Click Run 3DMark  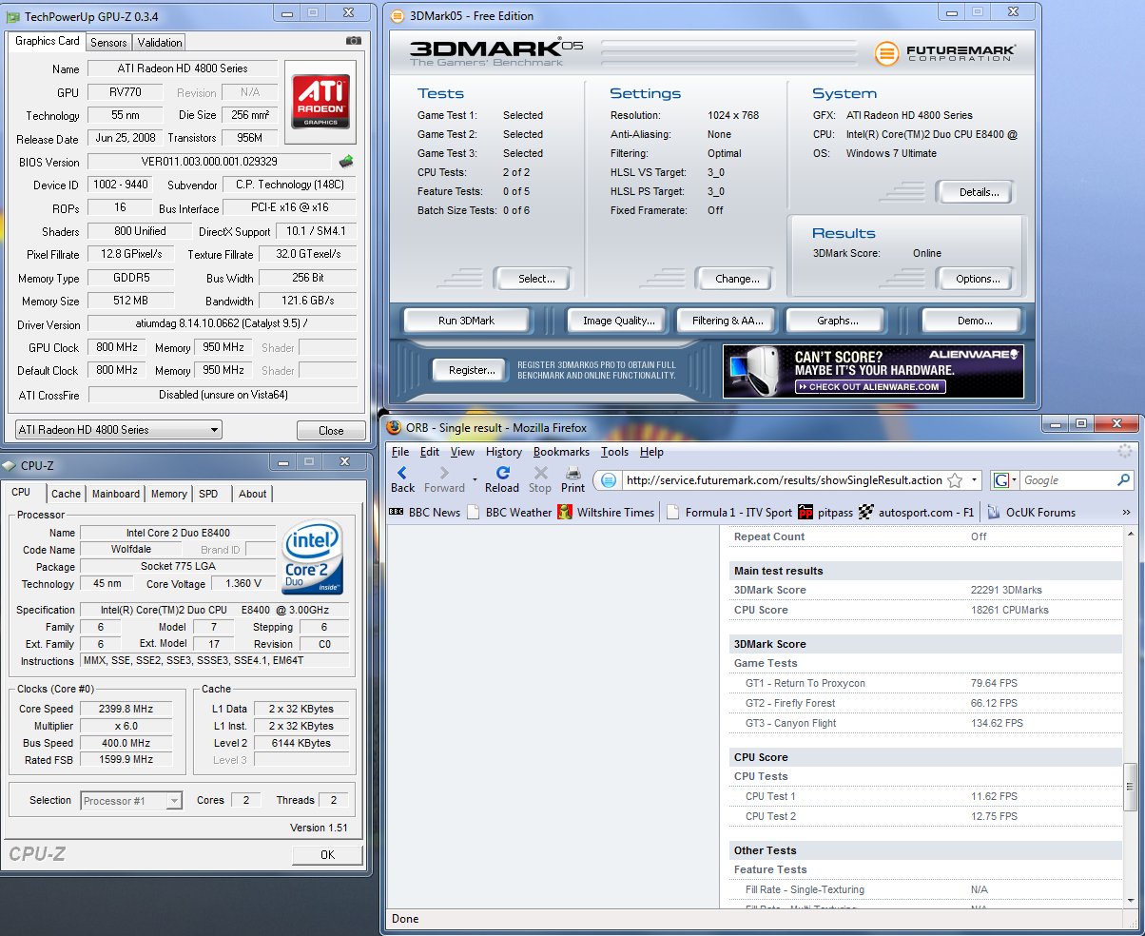(x=466, y=321)
